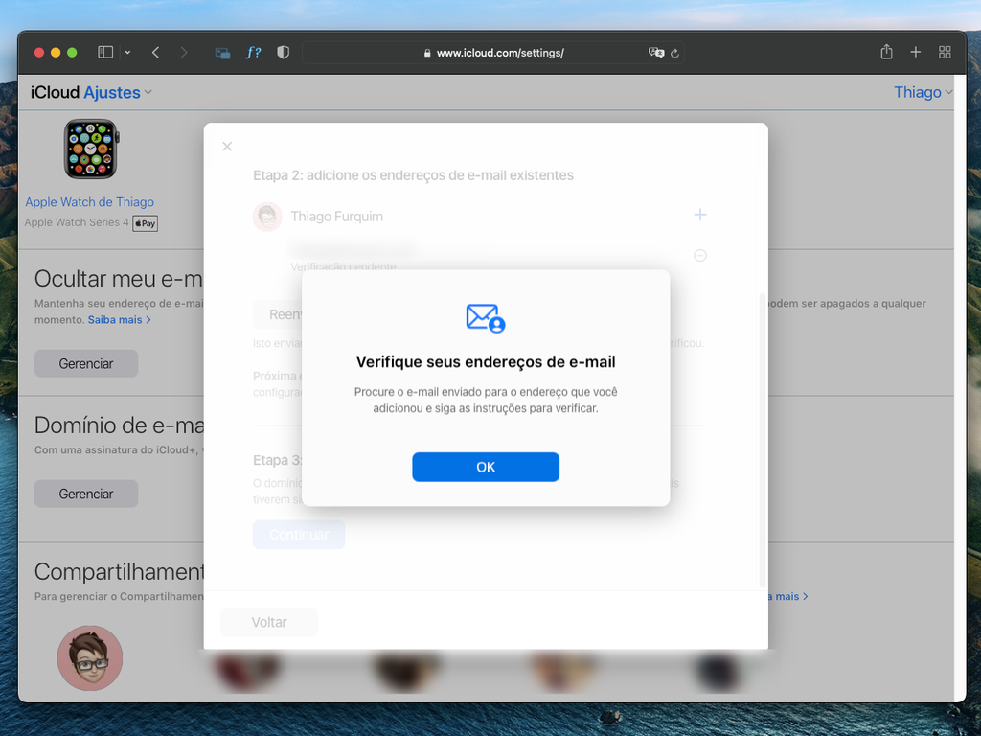Click the Voltar button in the panel
The image size is (981, 736).
pos(269,622)
